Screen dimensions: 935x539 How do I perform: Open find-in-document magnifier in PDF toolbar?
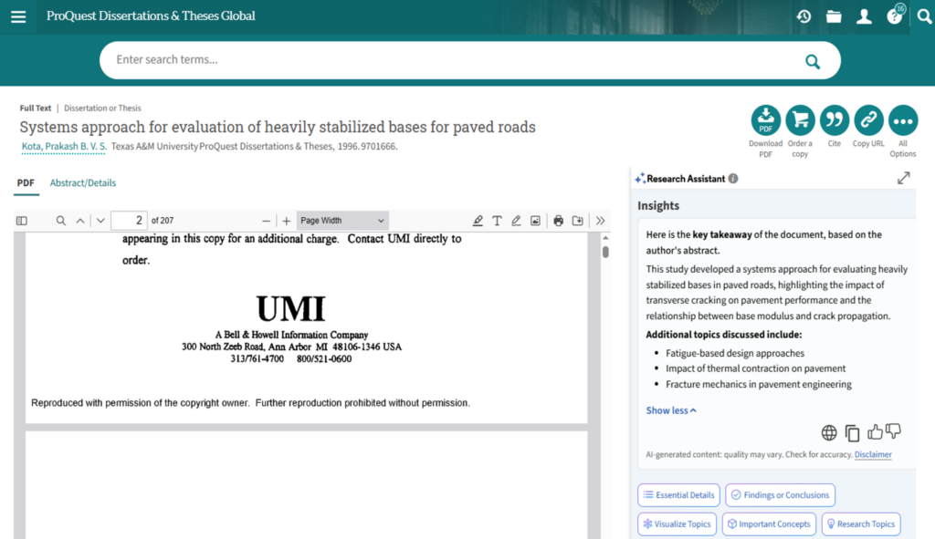point(61,221)
